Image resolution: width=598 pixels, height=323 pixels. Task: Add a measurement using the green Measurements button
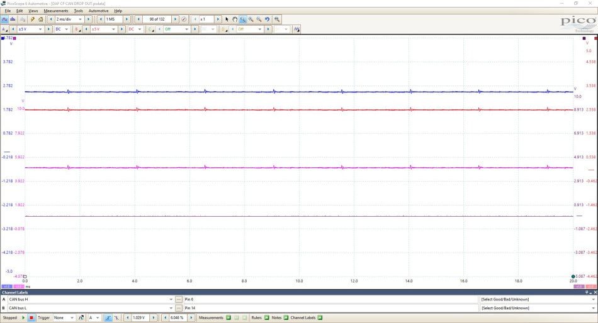tap(228, 318)
